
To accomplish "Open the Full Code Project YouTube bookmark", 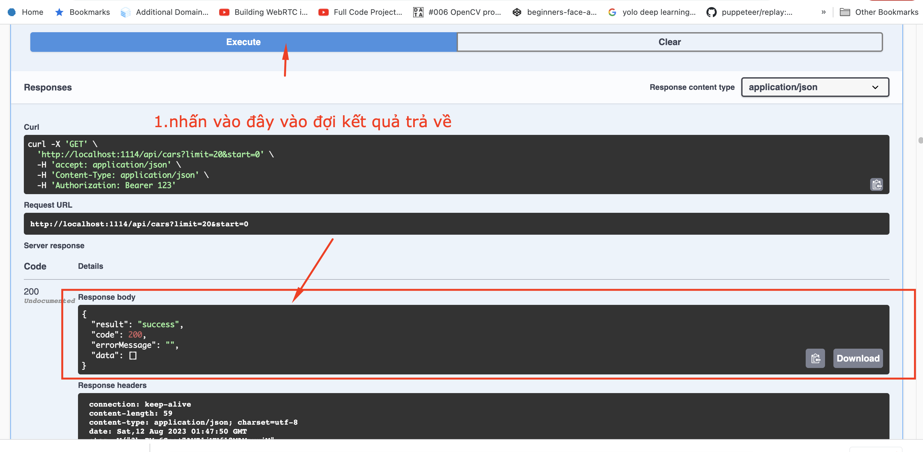I will [360, 12].
